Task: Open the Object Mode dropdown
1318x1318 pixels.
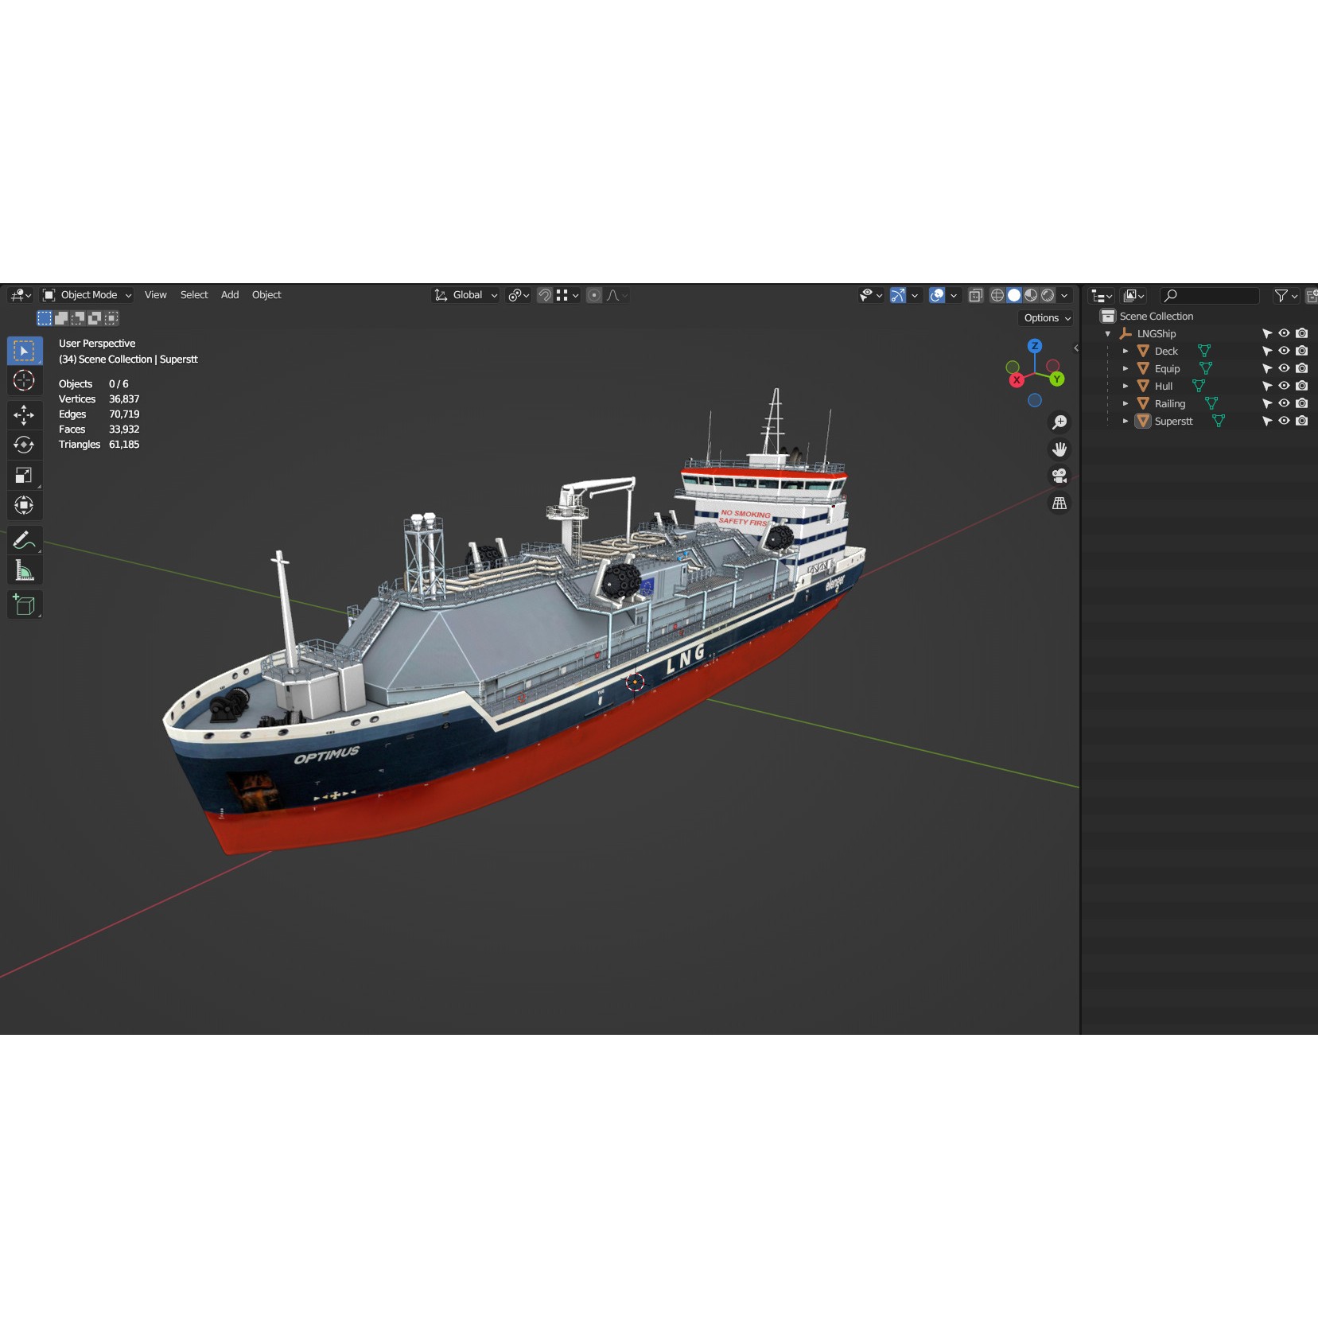Action: (x=87, y=295)
